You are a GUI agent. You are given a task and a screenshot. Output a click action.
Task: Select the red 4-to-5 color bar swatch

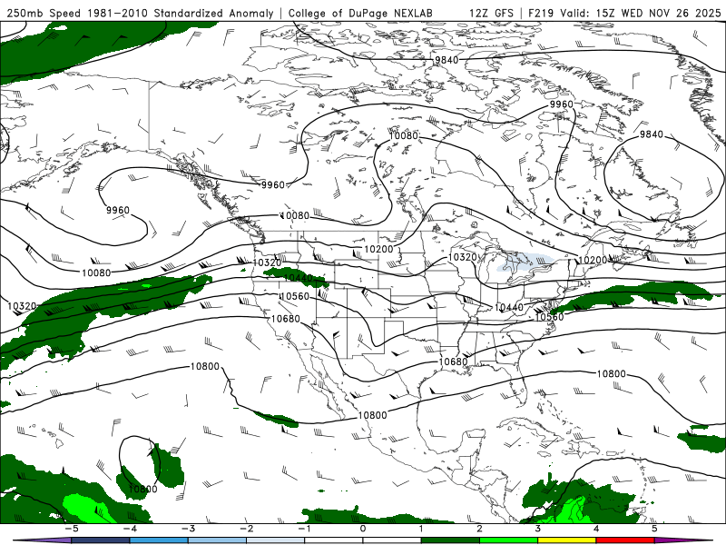coord(625,540)
